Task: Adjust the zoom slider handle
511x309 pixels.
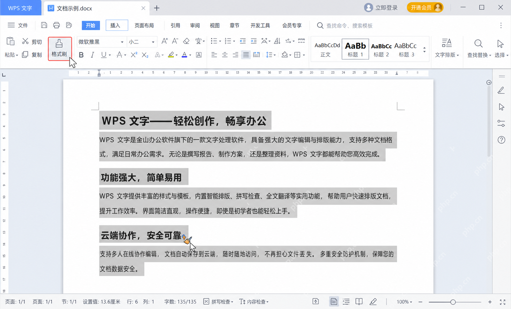Action: (x=453, y=302)
